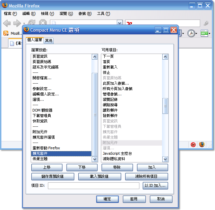This screenshot has height=210, width=215.
Task: Click the 項目 ID text field
Action: (x=93, y=186)
